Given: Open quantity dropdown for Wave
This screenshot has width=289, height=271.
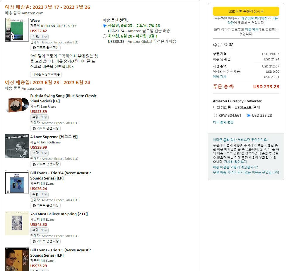Looking at the screenshot, I should [x=40, y=37].
